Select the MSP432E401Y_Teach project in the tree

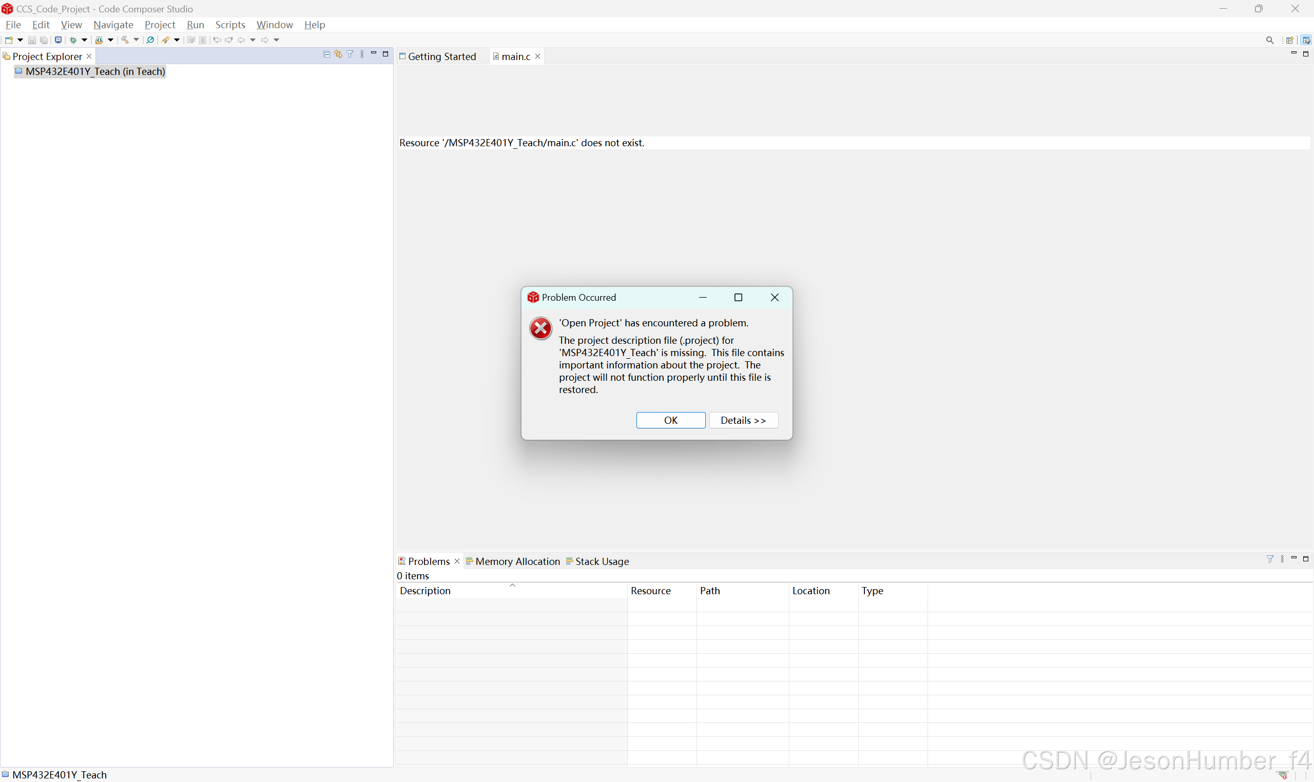(95, 72)
